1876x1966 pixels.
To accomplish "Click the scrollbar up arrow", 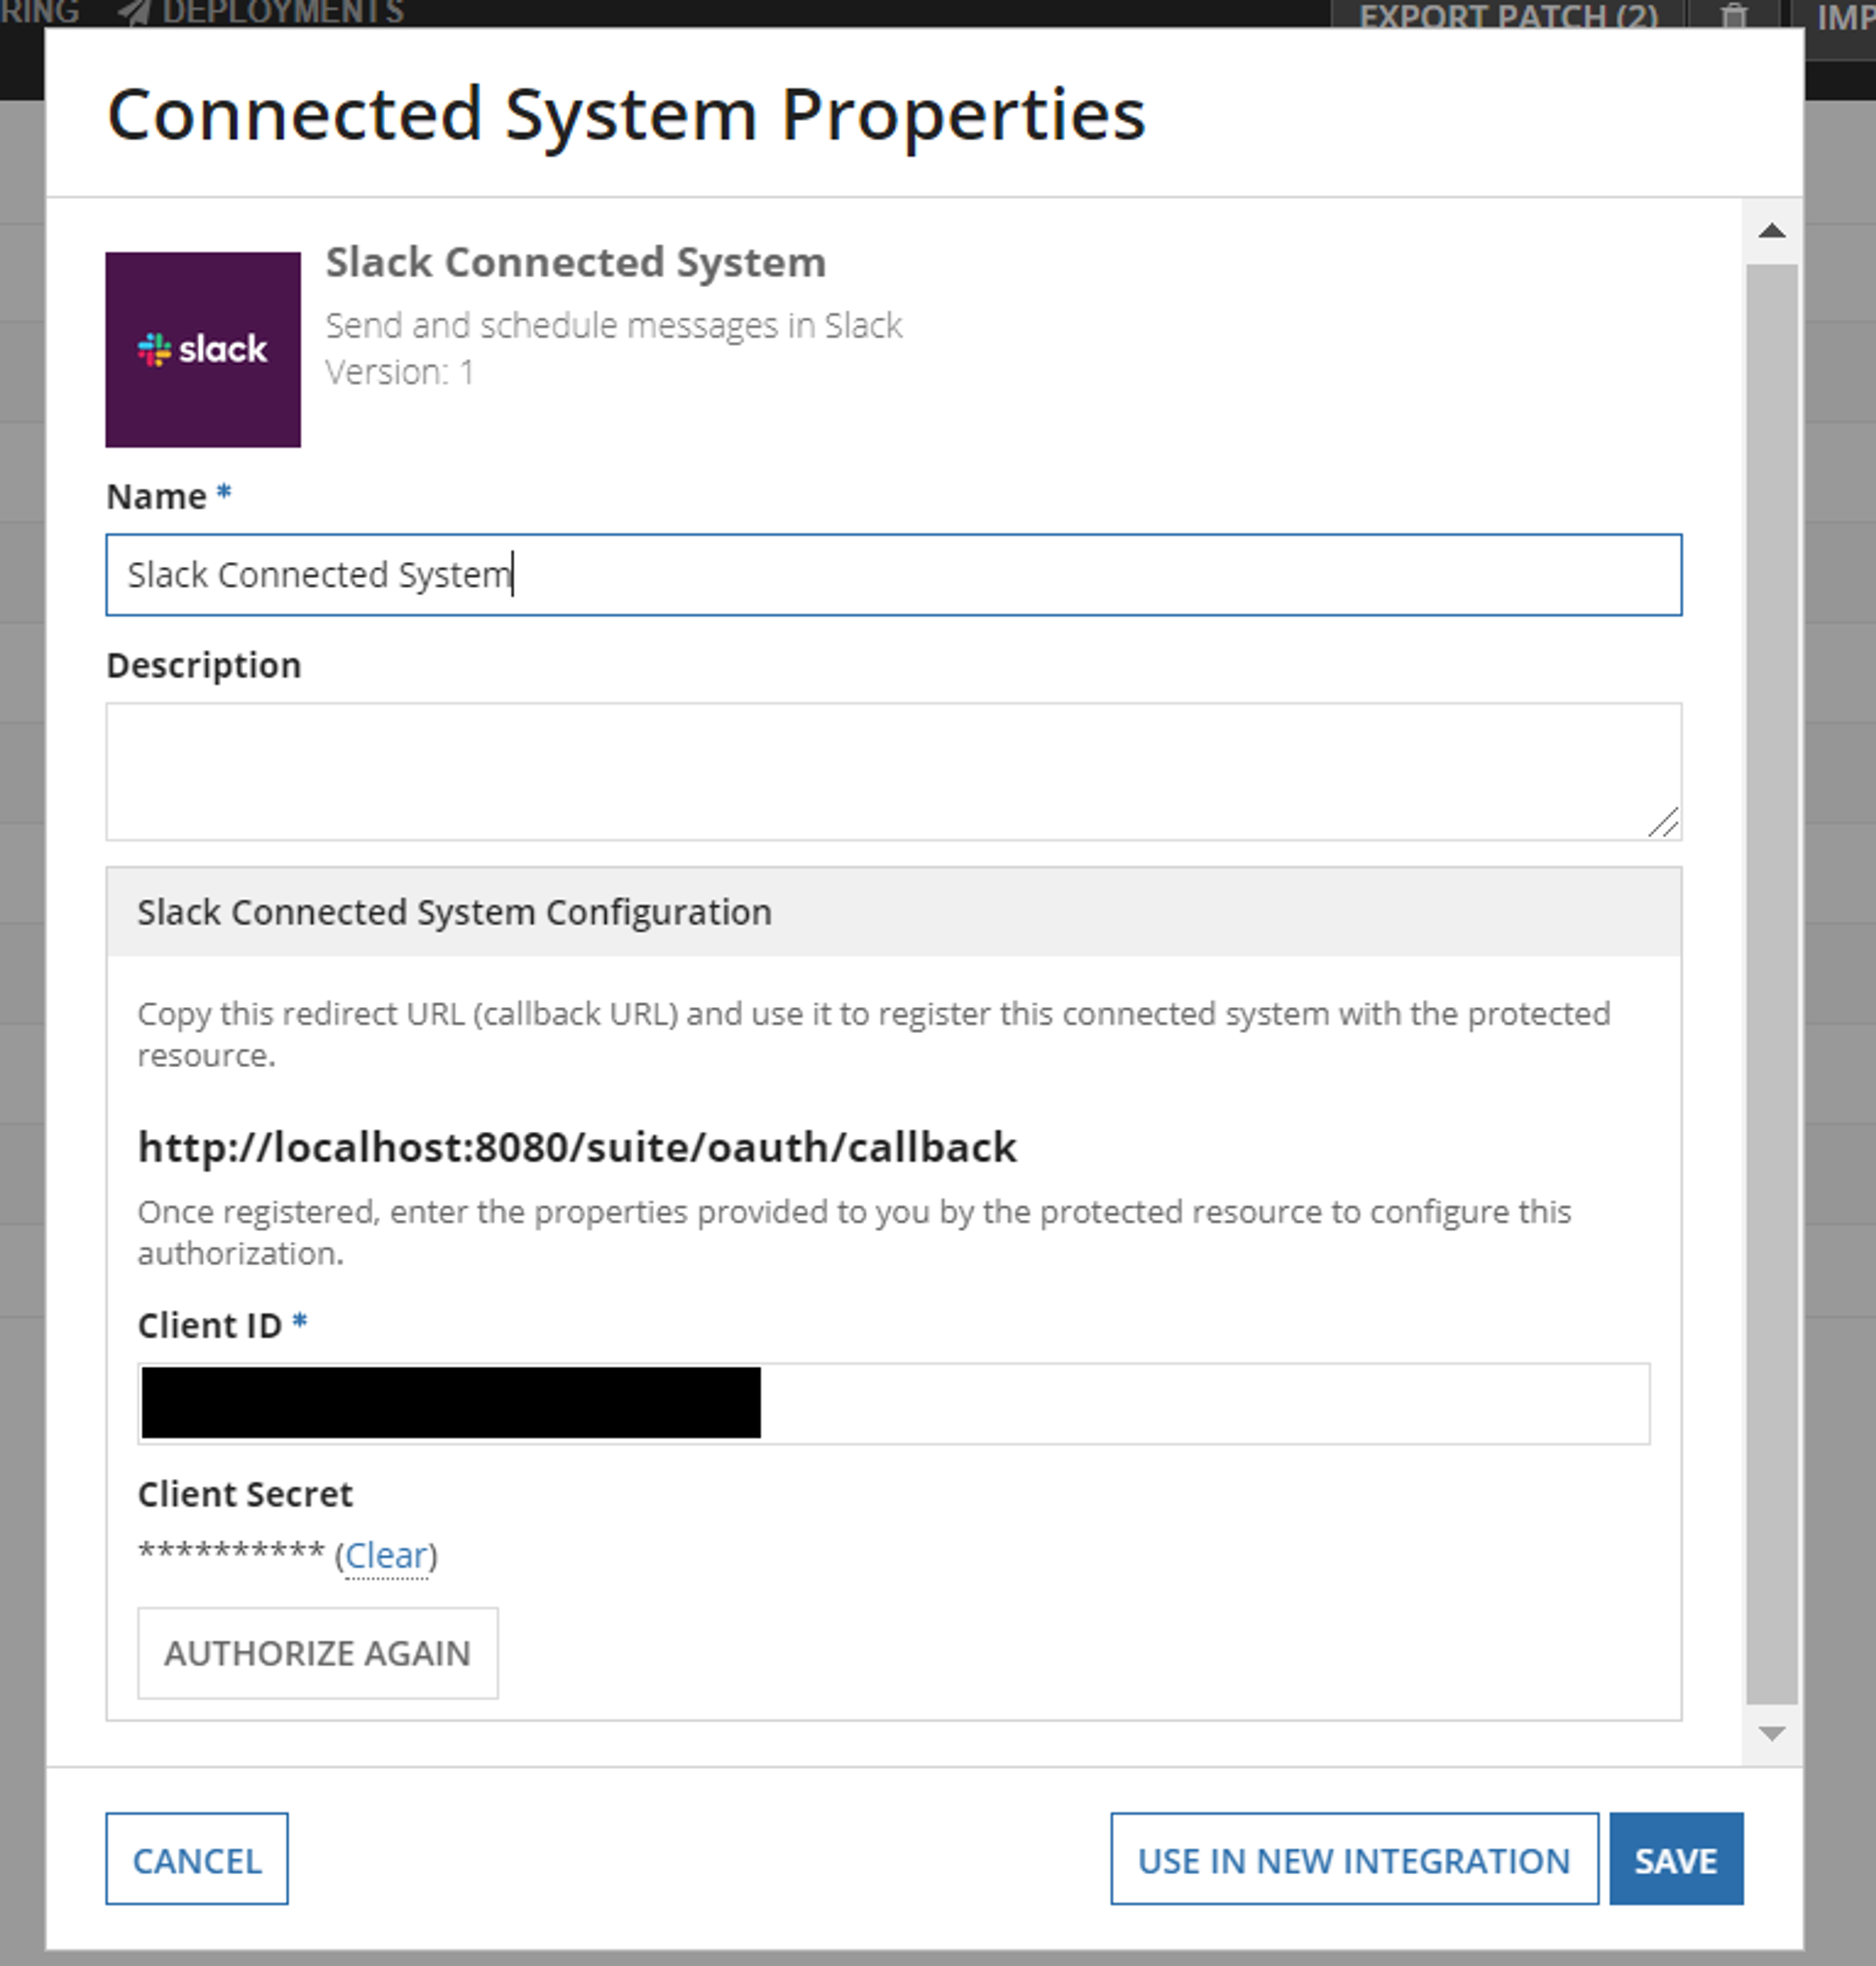I will click(1772, 231).
